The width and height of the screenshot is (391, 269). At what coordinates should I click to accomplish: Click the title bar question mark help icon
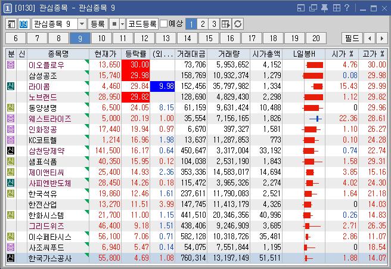click(x=347, y=8)
